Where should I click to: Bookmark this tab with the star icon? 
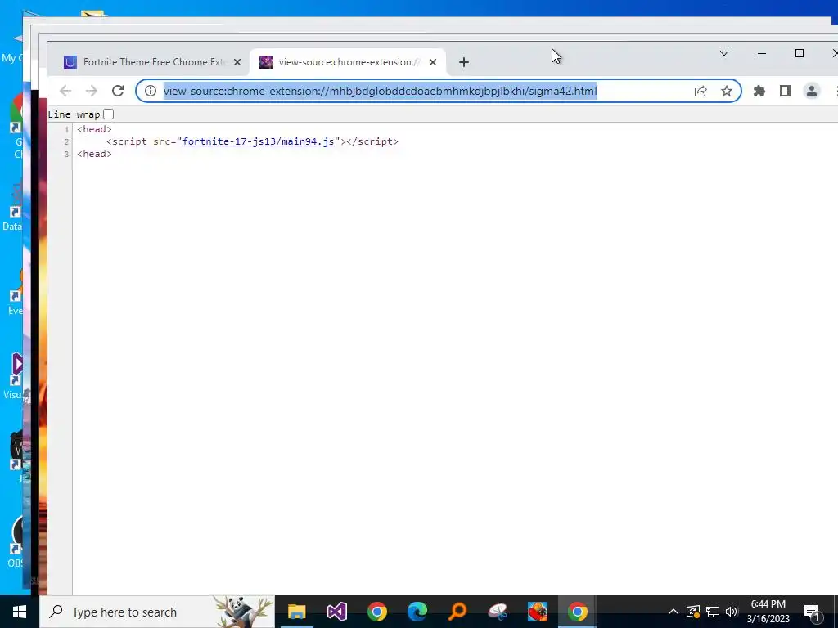[727, 91]
